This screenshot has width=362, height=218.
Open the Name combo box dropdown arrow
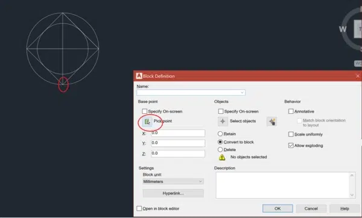pyautogui.click(x=242, y=93)
